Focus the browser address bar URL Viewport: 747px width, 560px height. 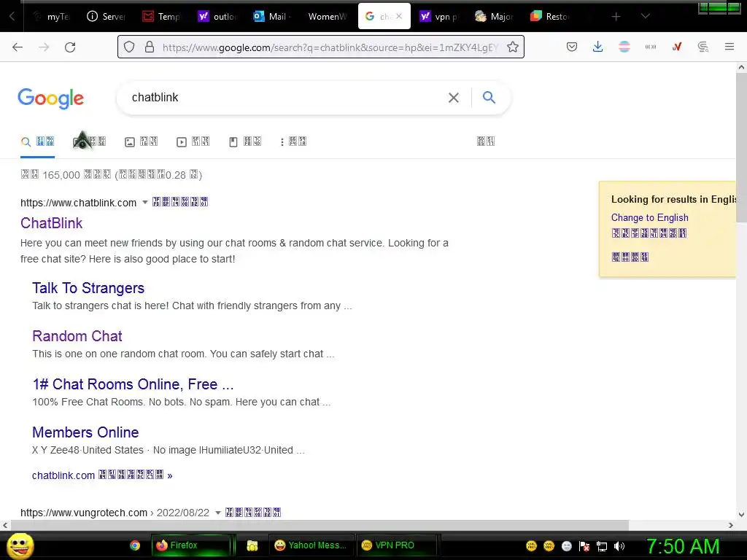330,47
